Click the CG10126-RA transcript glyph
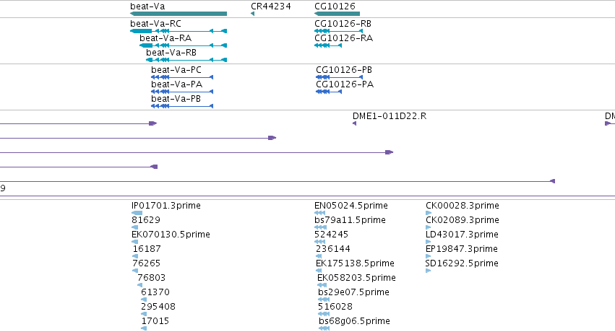Viewport: 615px width, 332px height. [x=328, y=45]
